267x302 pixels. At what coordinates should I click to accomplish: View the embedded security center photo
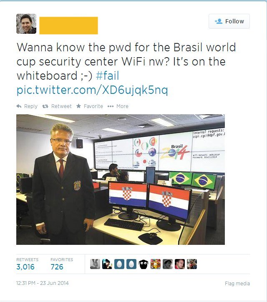(x=121, y=179)
